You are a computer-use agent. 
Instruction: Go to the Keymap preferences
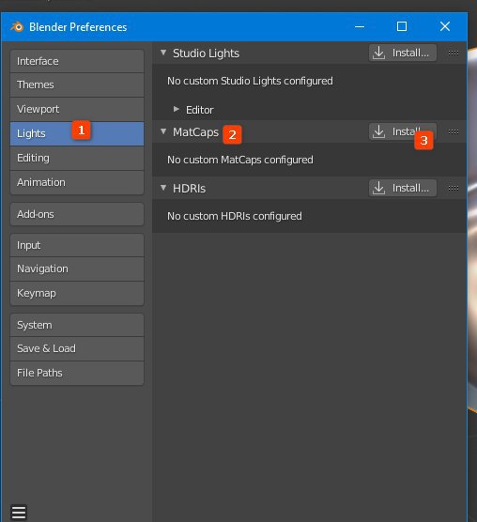77,293
